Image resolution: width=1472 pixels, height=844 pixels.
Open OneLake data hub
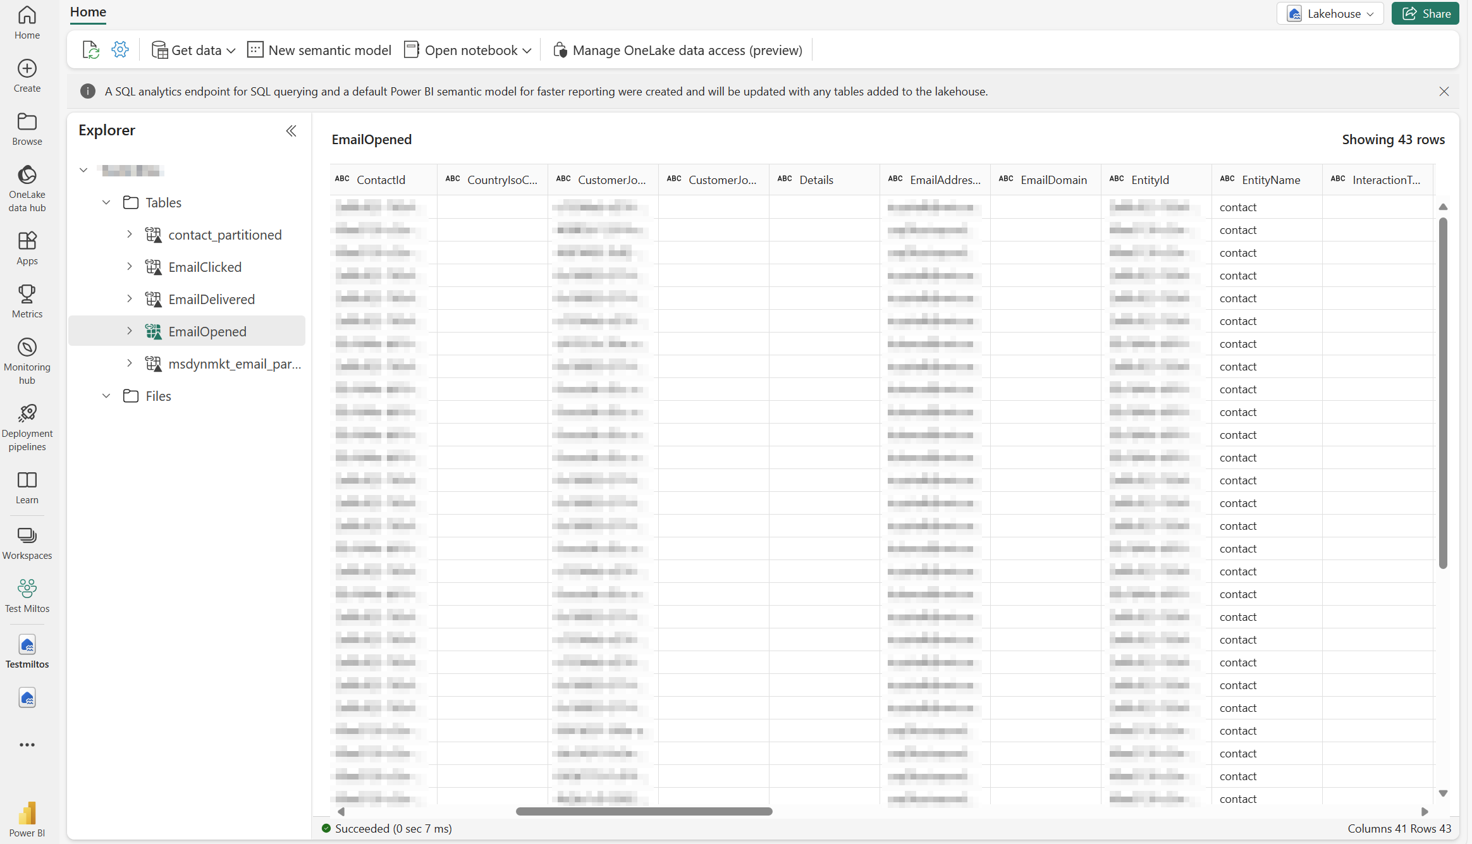pos(27,188)
